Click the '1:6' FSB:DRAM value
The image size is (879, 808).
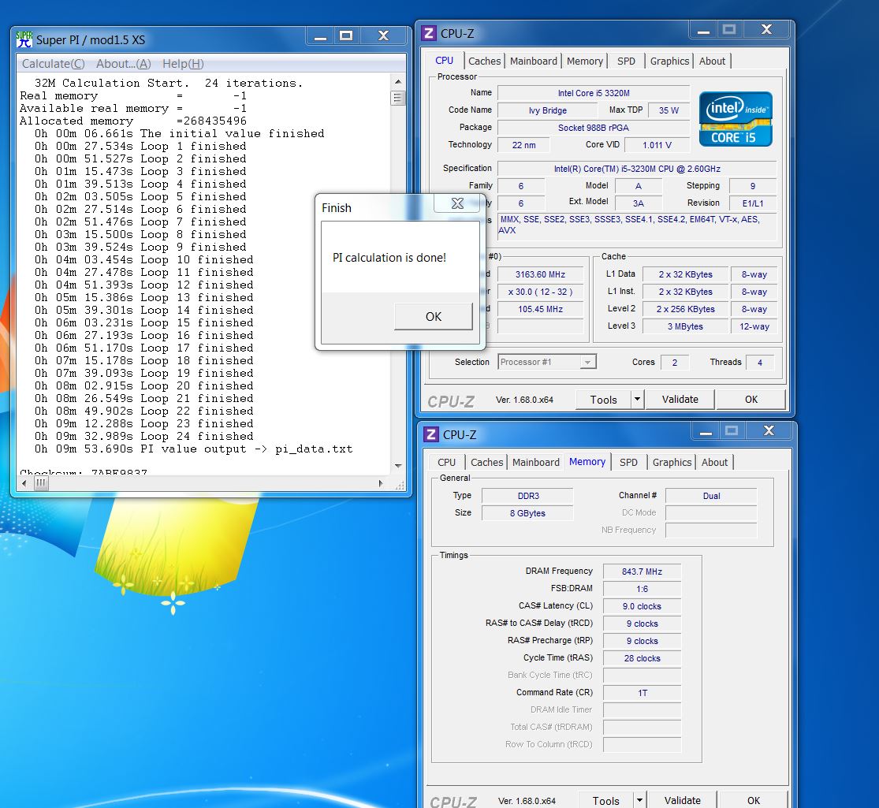pyautogui.click(x=642, y=589)
